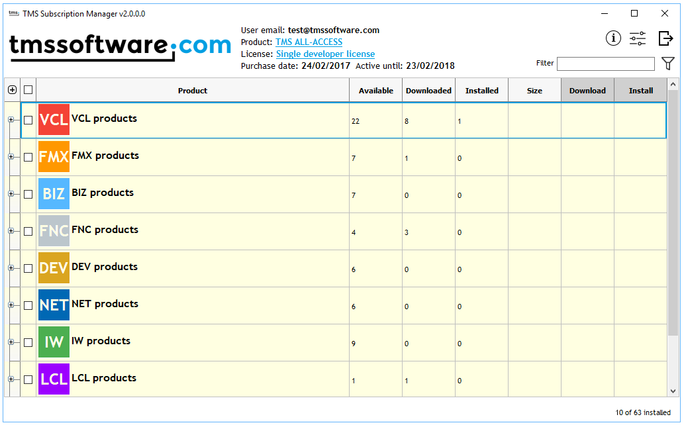Image resolution: width=684 pixels, height=427 pixels.
Task: Select the orange FMX product icon
Action: coord(54,157)
